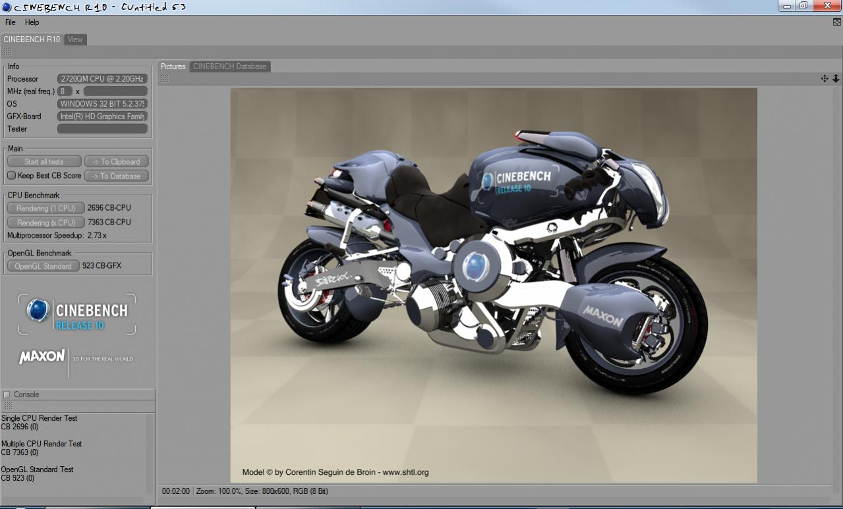The height and width of the screenshot is (509, 843).
Task: Click the layout icon at the menu bar's right end
Action: coord(837,22)
